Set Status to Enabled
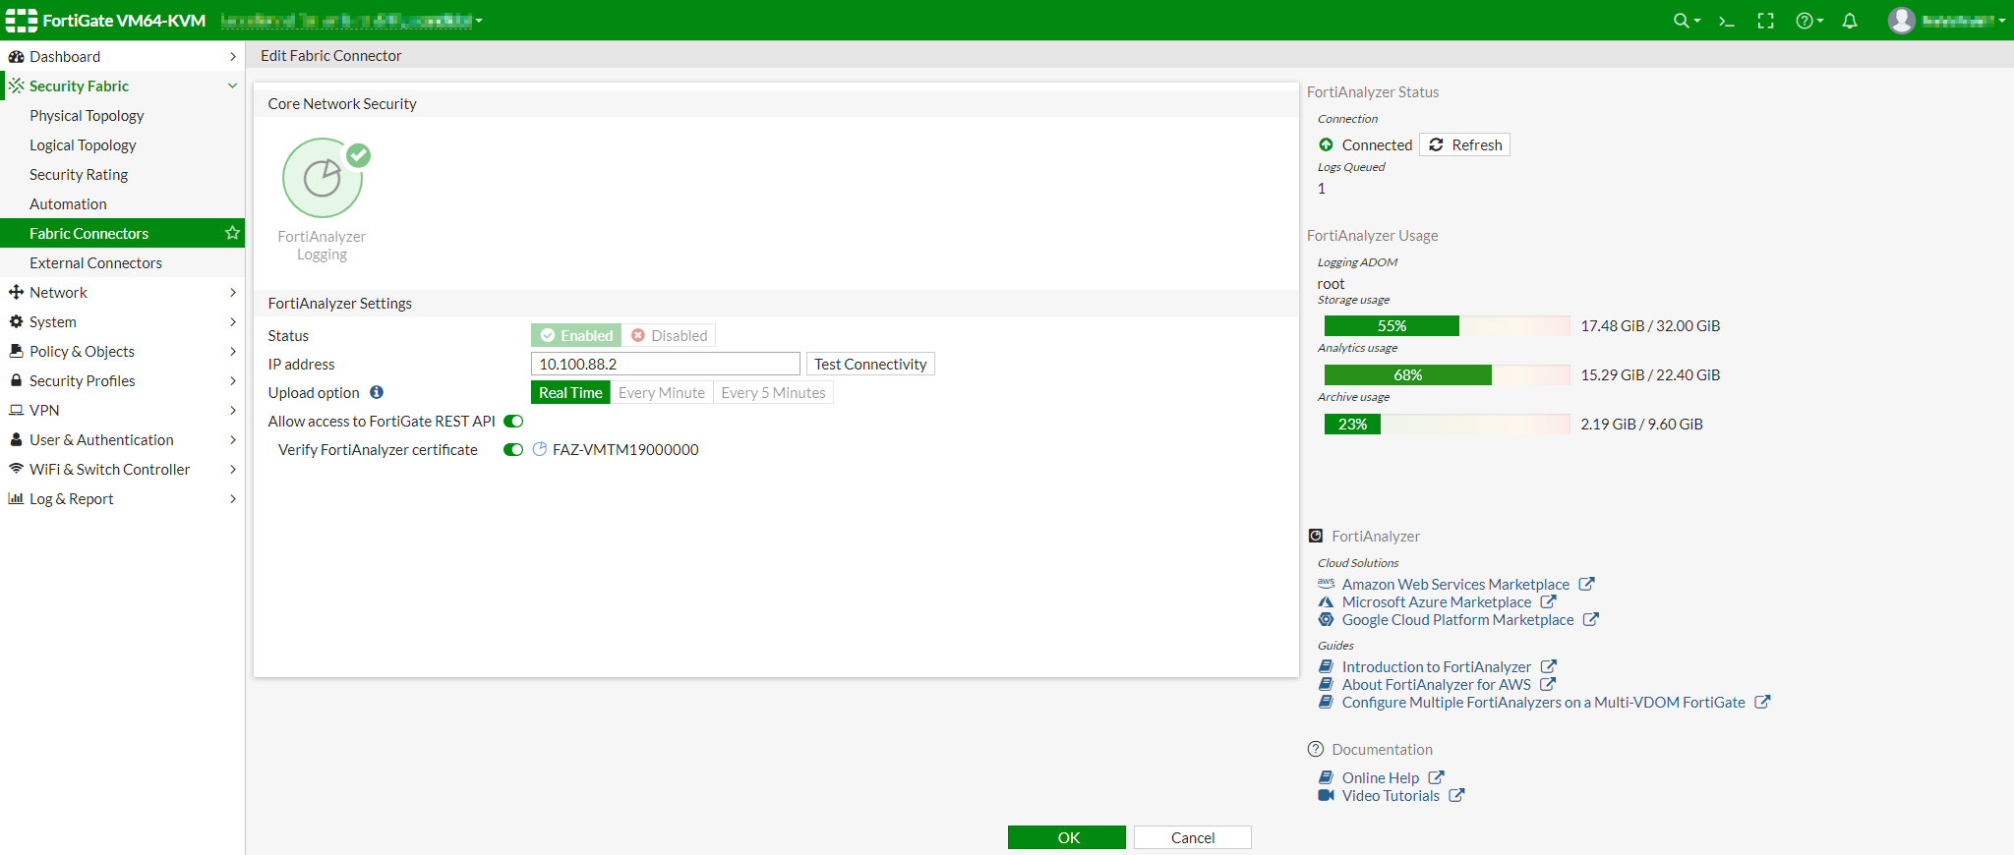This screenshot has height=855, width=2014. click(x=576, y=335)
